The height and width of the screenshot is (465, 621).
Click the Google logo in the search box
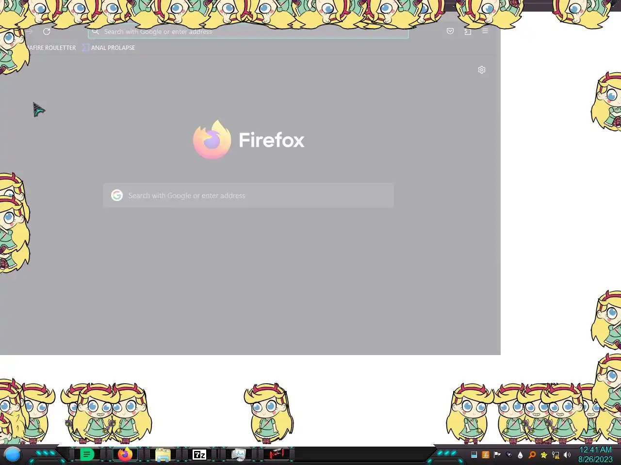point(117,195)
